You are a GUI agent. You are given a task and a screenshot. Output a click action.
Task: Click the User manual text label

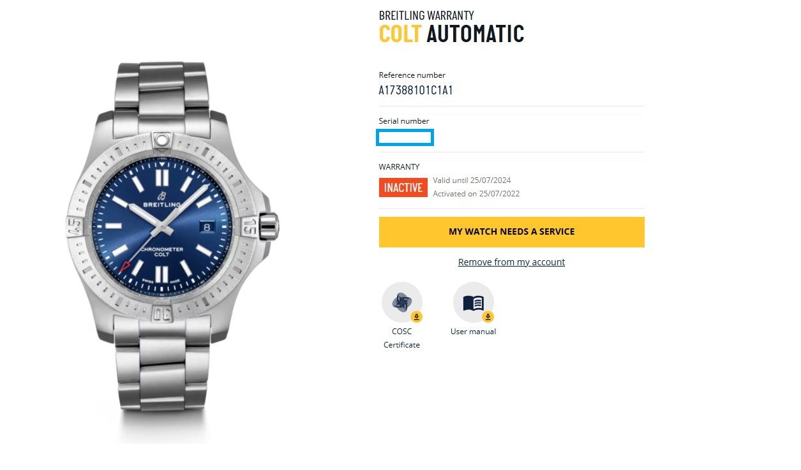[x=474, y=332]
